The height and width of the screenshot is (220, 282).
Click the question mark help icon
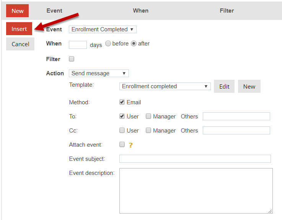(x=130, y=145)
